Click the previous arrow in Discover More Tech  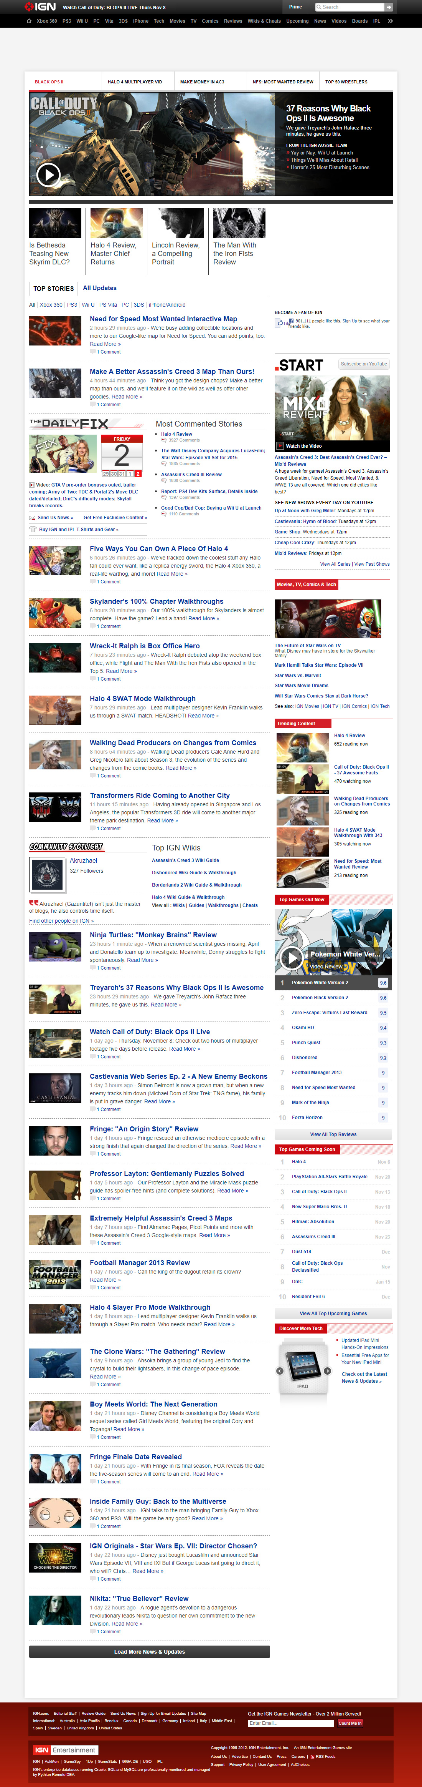tap(280, 1371)
